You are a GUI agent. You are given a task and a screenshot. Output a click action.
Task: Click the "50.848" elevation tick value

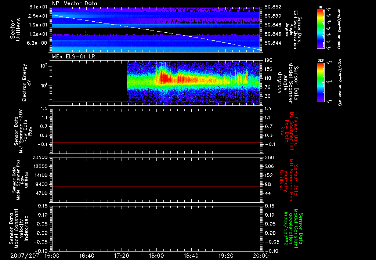[273, 25]
